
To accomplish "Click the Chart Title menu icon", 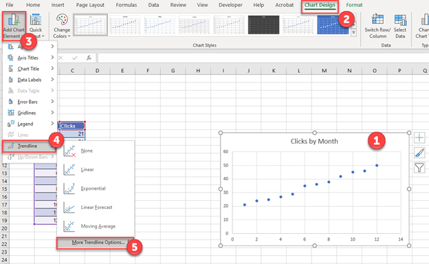I will [11, 69].
